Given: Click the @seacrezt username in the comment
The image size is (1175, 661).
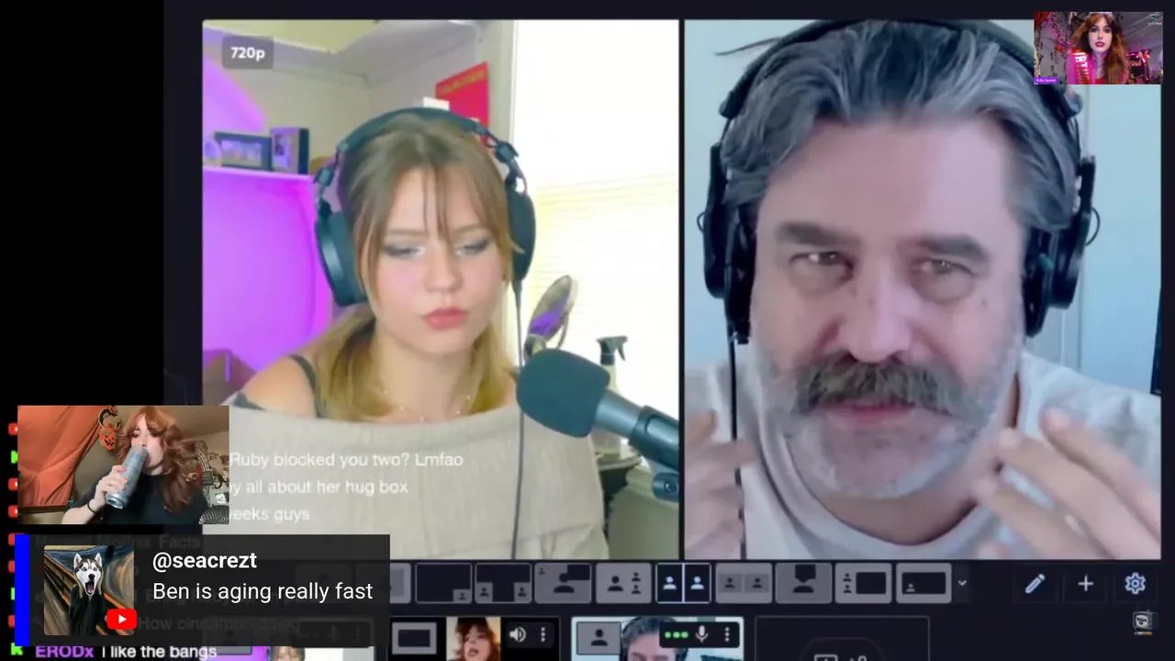Looking at the screenshot, I should pos(205,561).
